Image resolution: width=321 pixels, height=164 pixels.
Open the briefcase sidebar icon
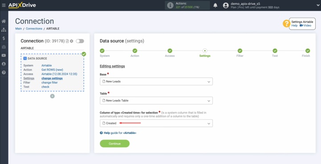click(x=4, y=47)
